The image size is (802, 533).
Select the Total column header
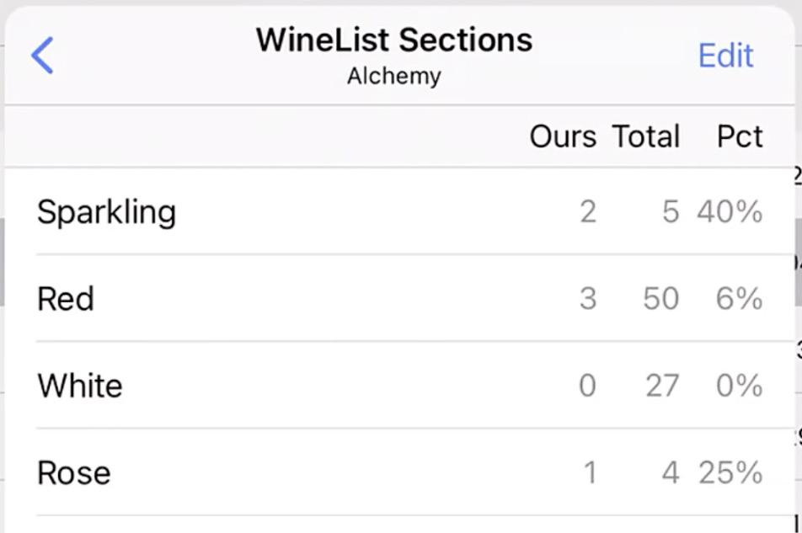coord(646,136)
